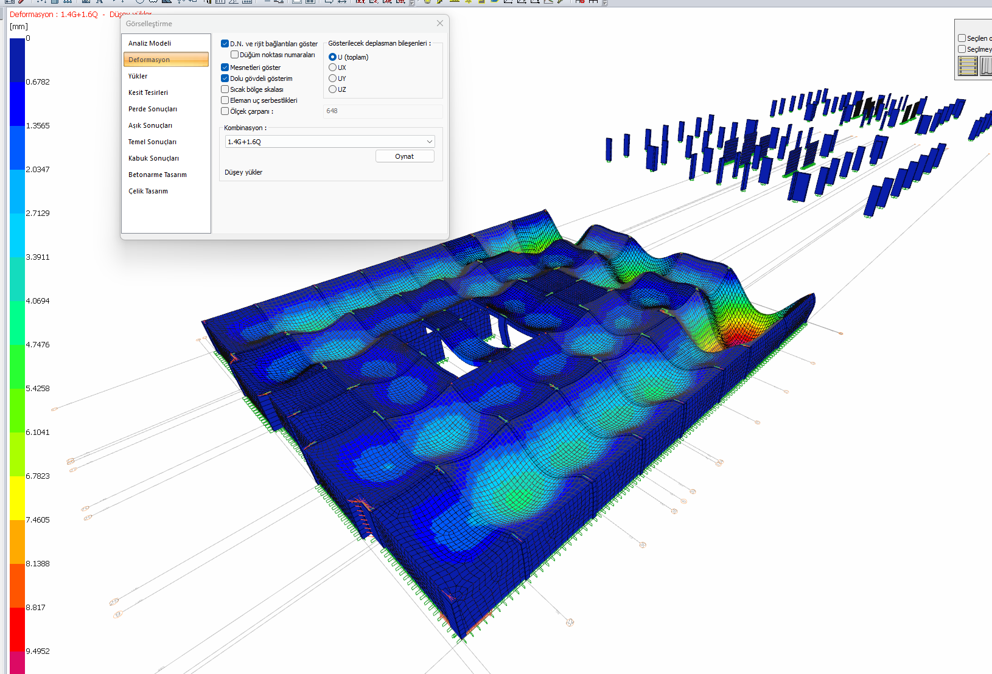Click the yellow-striped floor frame view icon

(x=968, y=66)
